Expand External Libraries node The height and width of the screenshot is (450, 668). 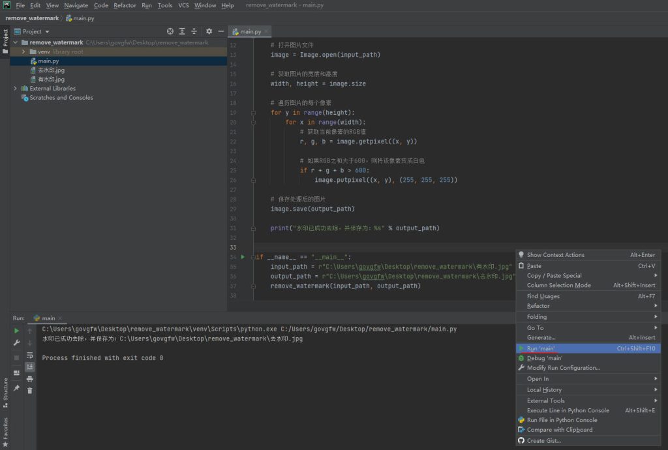[x=16, y=89]
